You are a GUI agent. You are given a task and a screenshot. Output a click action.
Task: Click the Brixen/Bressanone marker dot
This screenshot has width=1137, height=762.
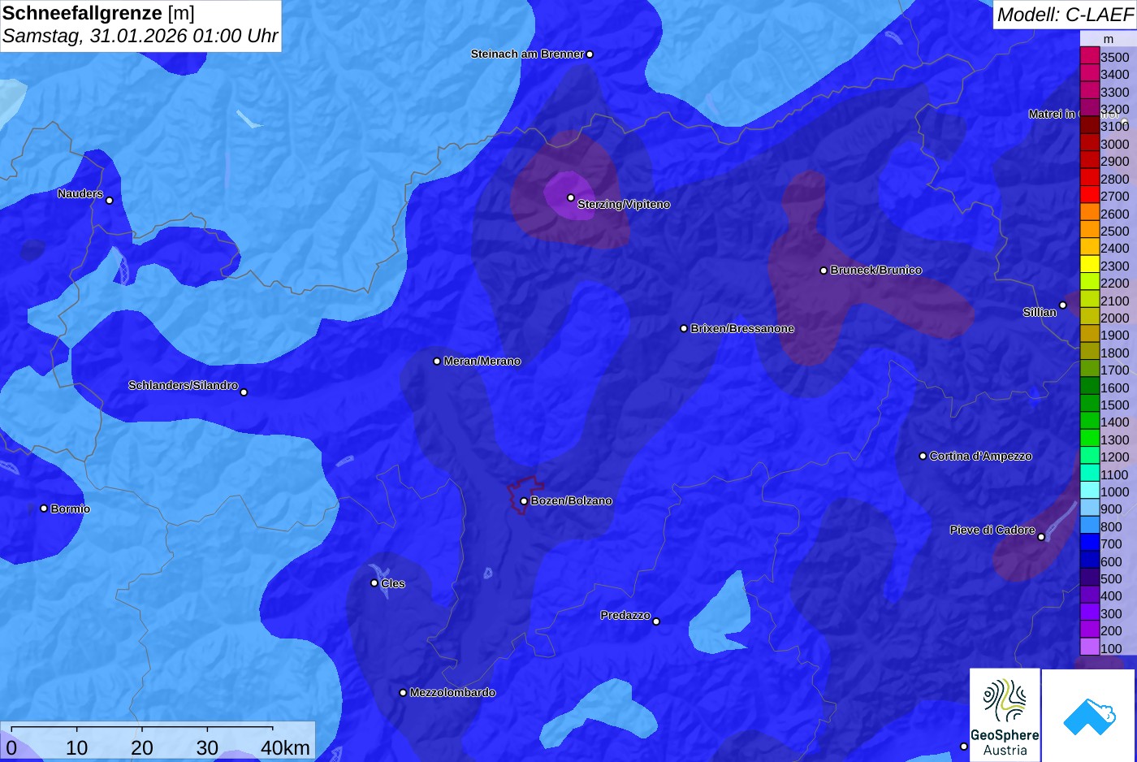click(x=684, y=329)
